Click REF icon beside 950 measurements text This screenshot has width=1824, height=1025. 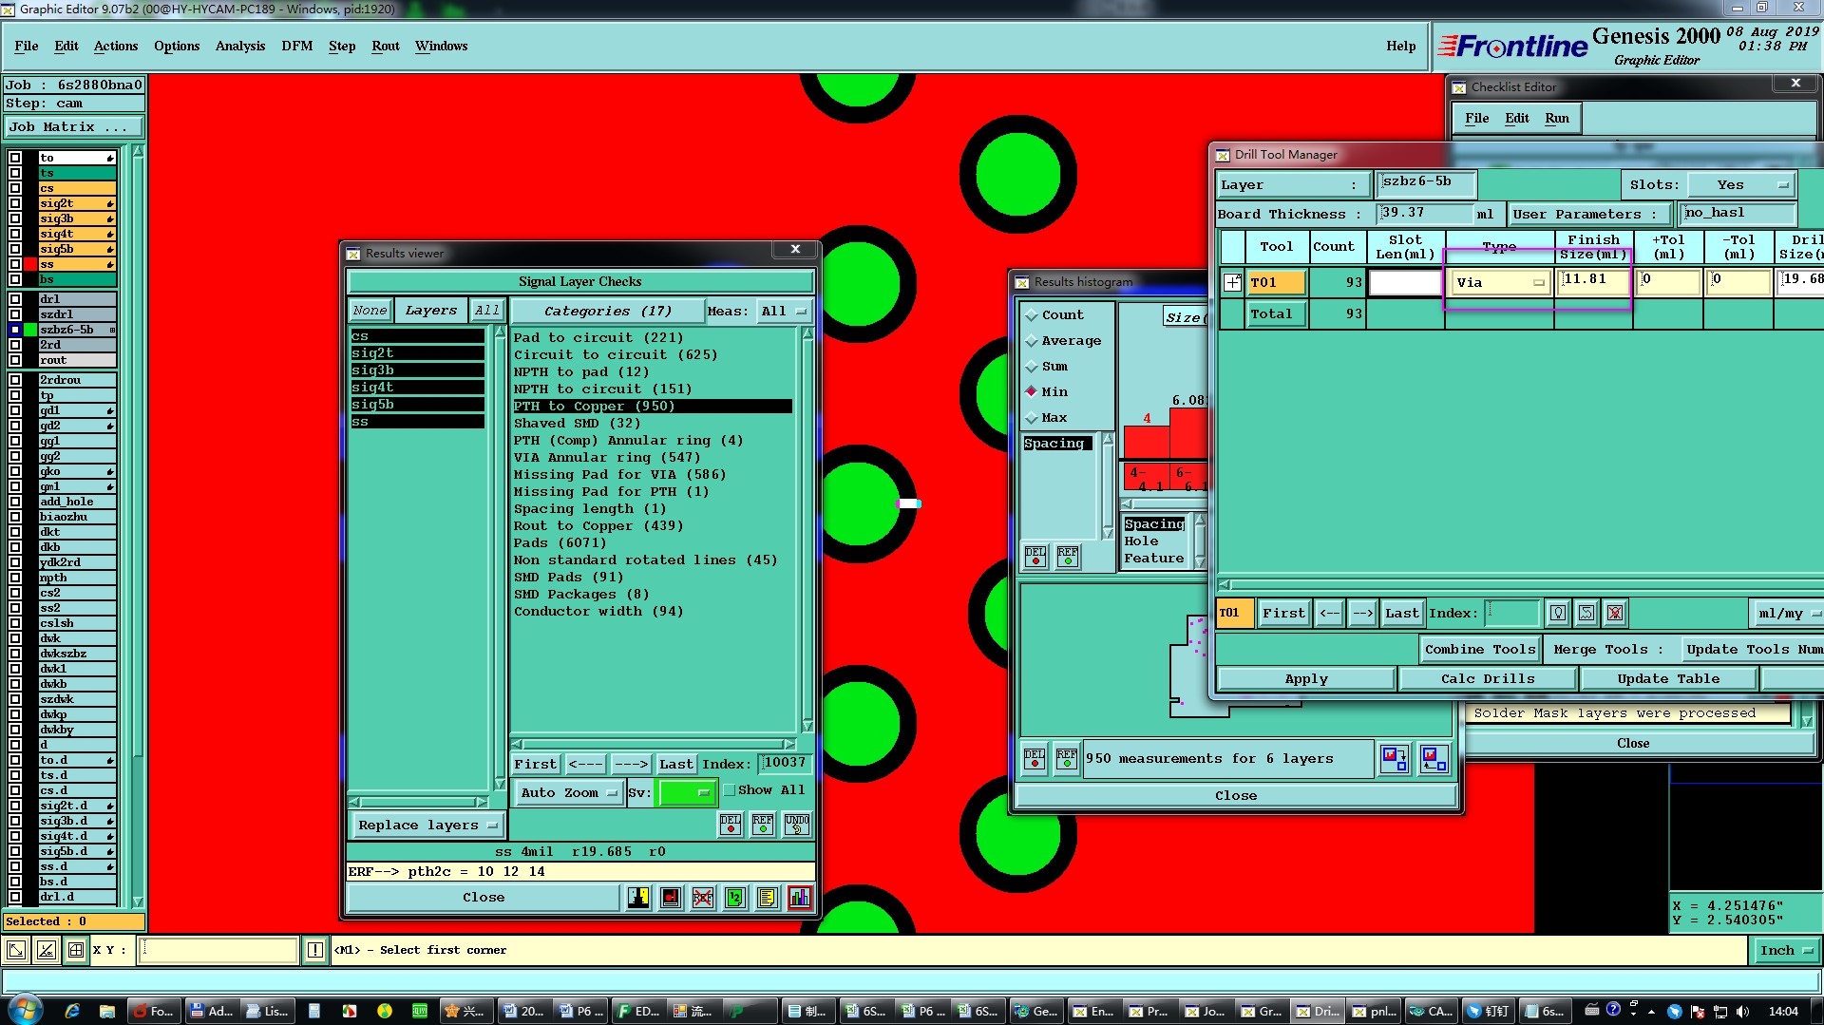pyautogui.click(x=1067, y=758)
